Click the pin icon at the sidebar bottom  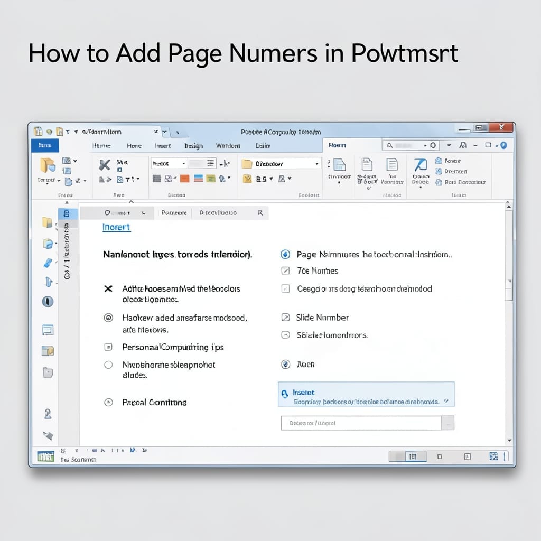pyautogui.click(x=48, y=435)
